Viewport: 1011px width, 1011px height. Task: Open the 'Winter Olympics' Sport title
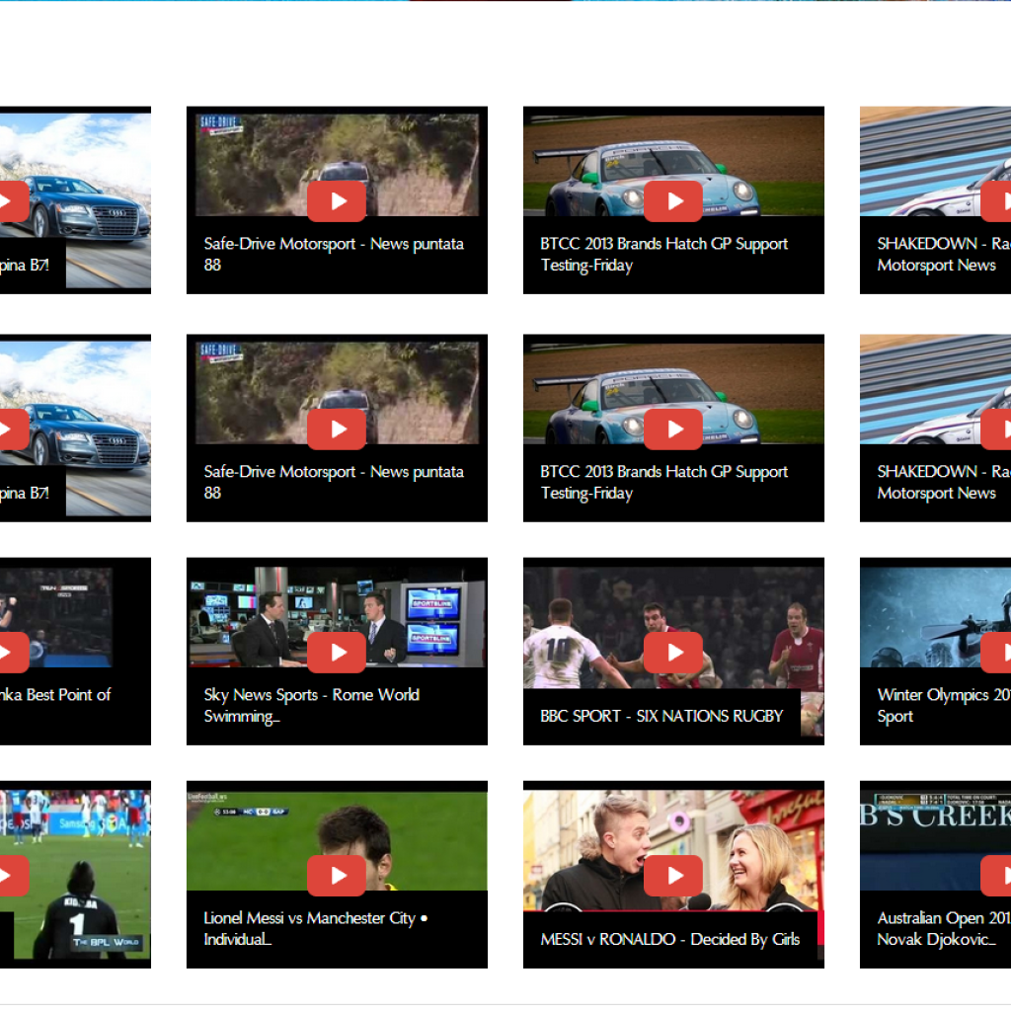coord(944,705)
